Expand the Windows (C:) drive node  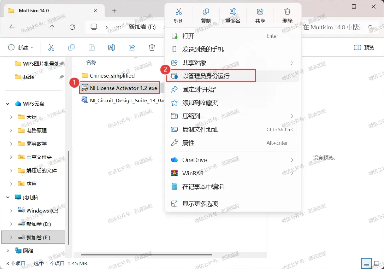click(11, 211)
